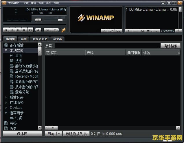Click the song seek bar
The image size is (184, 143).
tap(35, 25)
